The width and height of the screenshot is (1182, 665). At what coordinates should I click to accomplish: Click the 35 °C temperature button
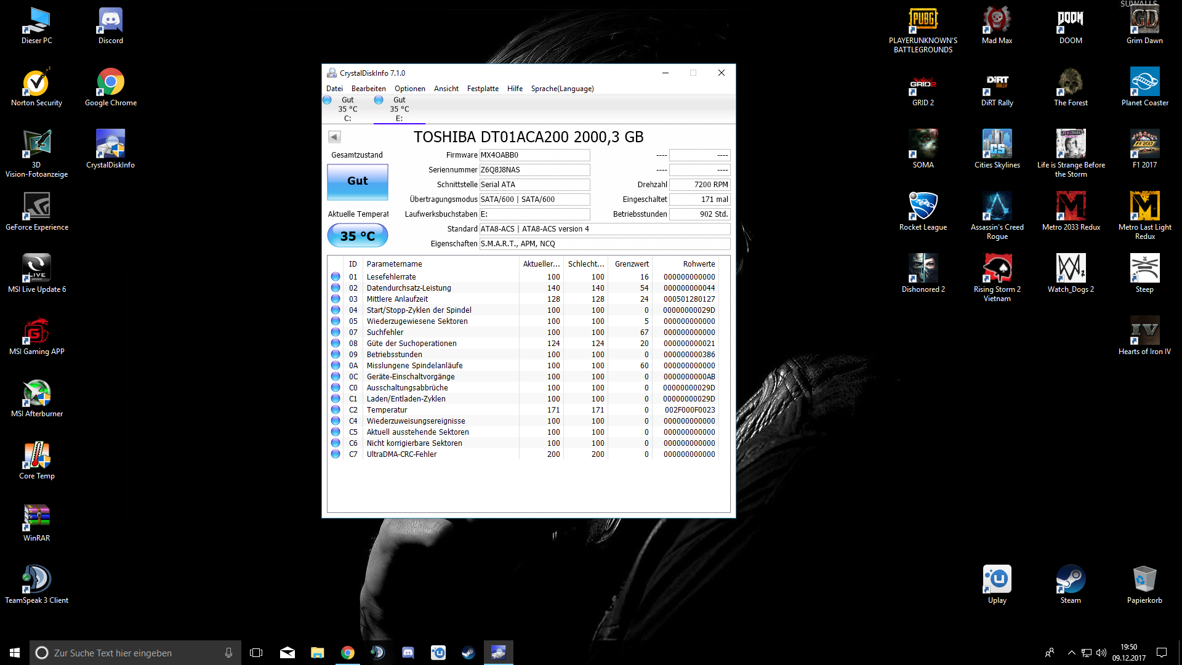click(357, 236)
